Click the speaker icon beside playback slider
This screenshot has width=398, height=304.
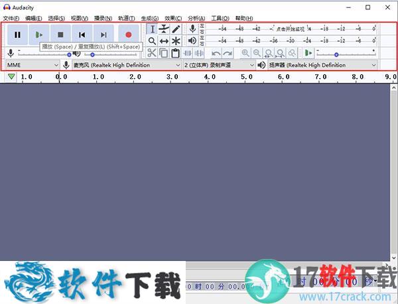pyautogui.click(x=77, y=54)
